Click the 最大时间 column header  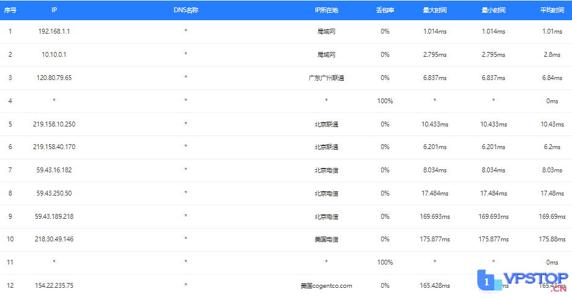(434, 10)
